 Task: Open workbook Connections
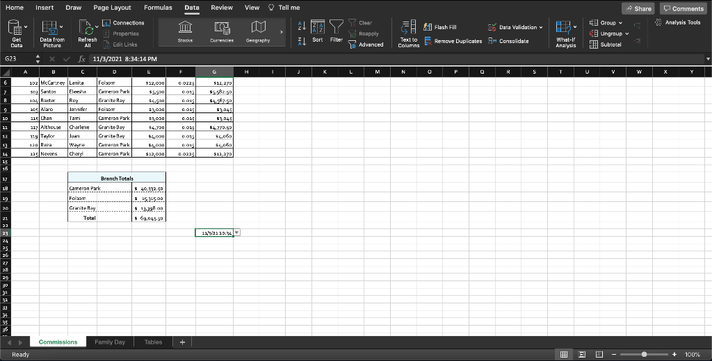click(123, 23)
